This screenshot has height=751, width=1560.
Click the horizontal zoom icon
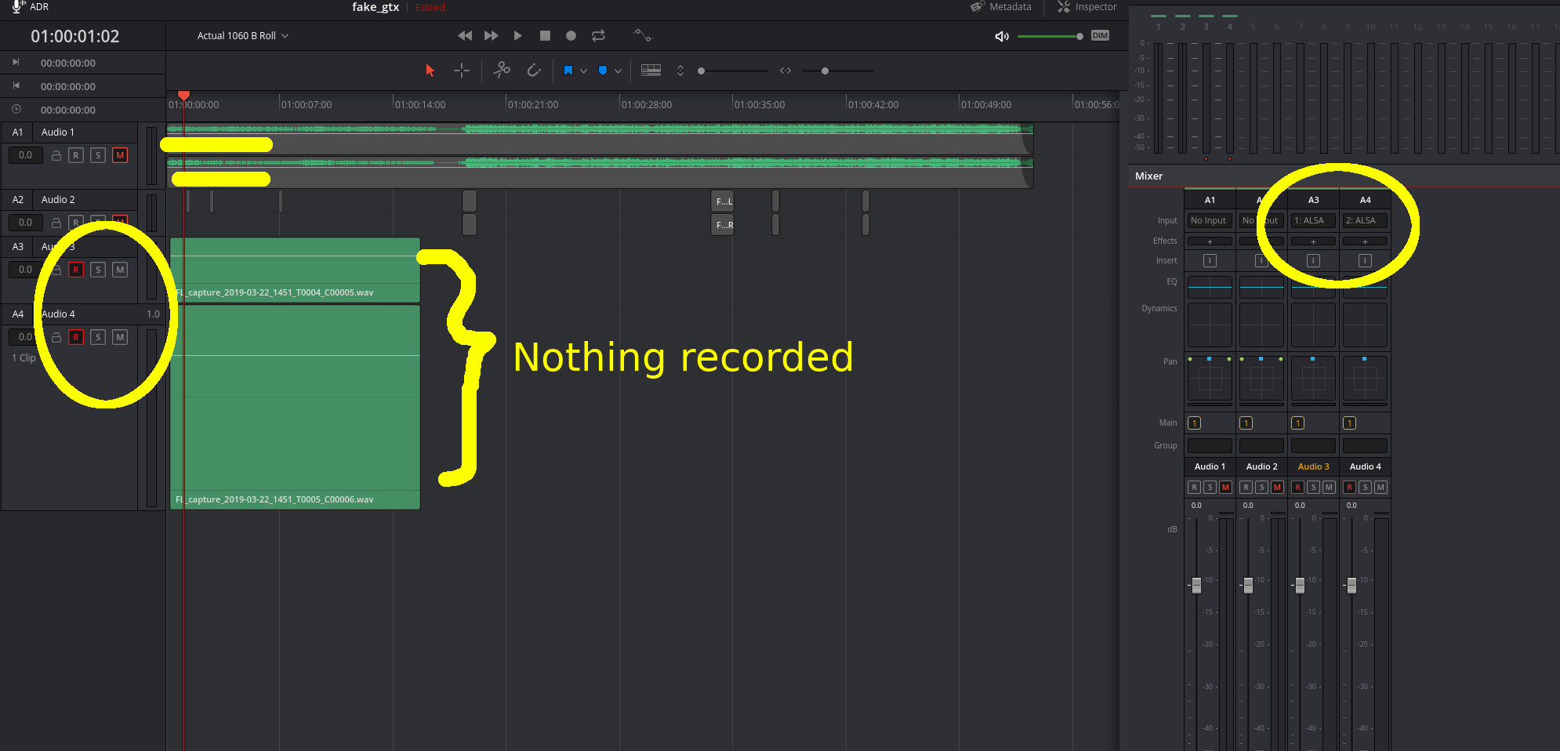pyautogui.click(x=785, y=71)
